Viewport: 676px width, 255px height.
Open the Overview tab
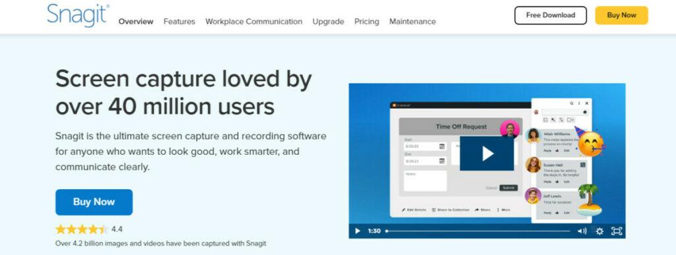tap(136, 22)
